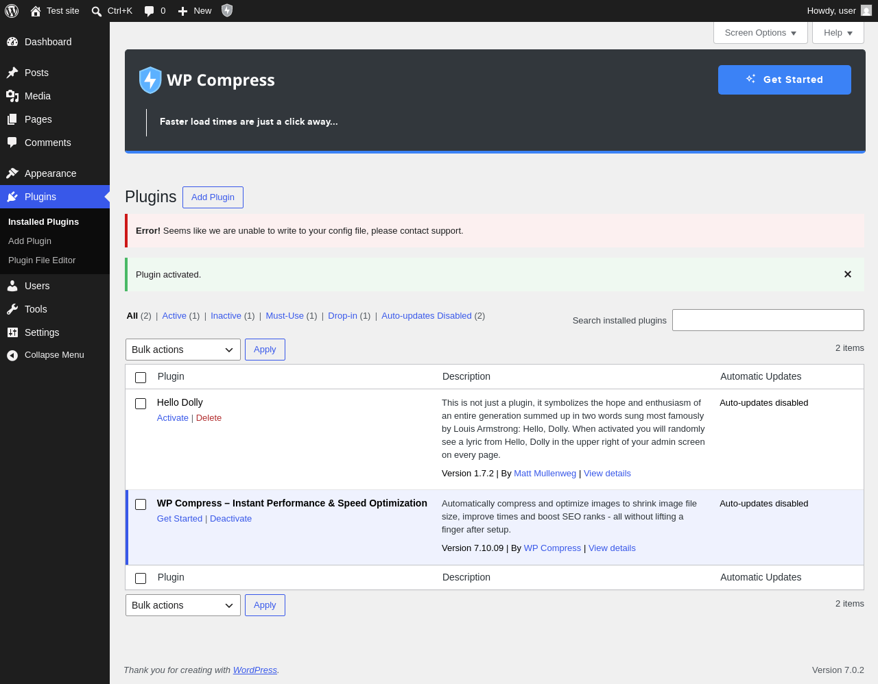Viewport: 878px width, 684px height.
Task: Deactivate the WP Compress plugin
Action: 230,519
